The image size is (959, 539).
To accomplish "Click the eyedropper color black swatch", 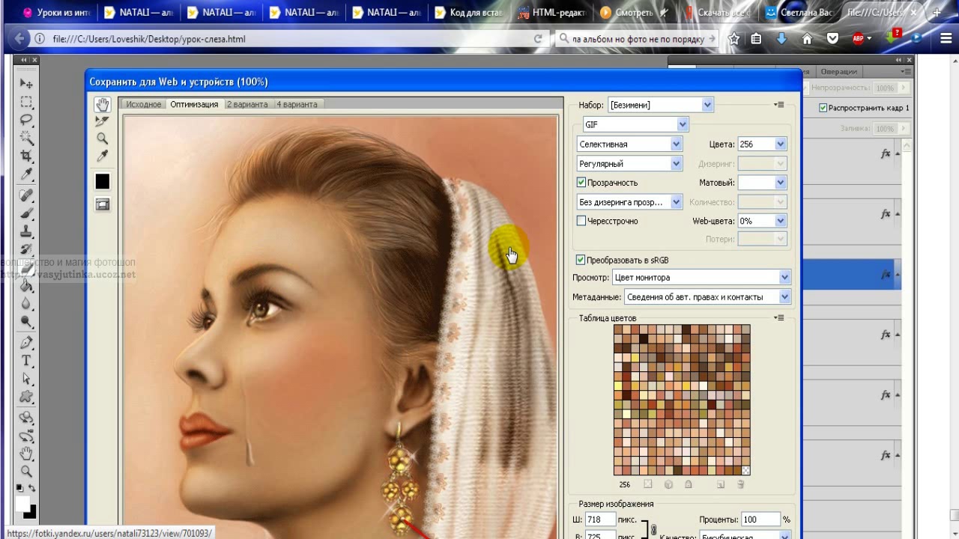I will [103, 181].
